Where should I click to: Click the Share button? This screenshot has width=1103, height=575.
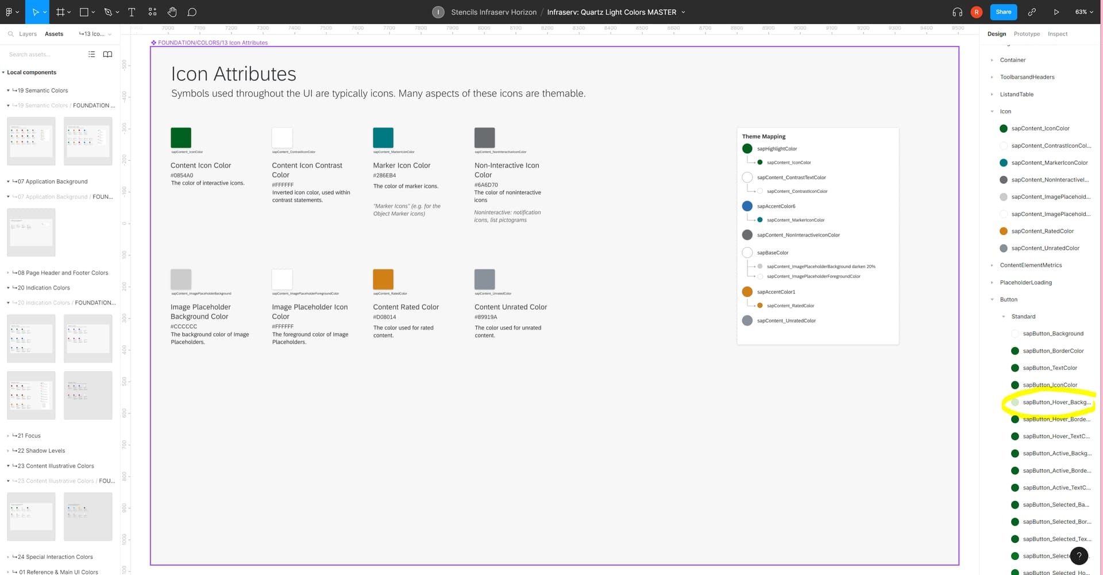pos(1004,12)
